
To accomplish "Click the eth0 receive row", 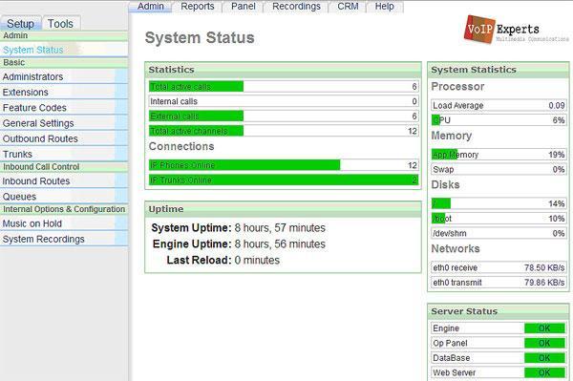I will [x=499, y=267].
